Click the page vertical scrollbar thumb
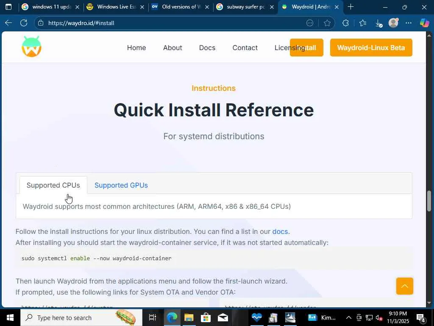Screen dimensions: 434x326 point(429,201)
